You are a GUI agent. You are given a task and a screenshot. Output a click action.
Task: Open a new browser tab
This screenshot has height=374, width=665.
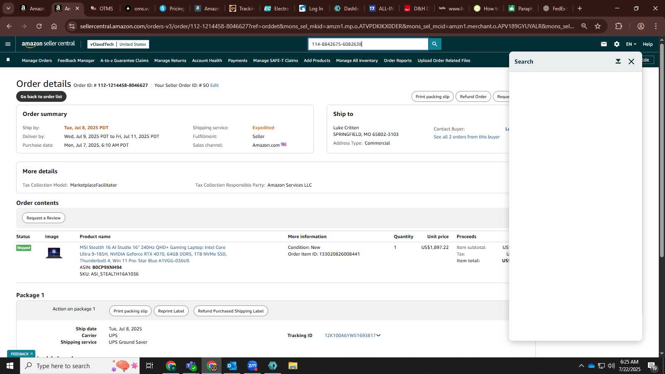point(580,8)
